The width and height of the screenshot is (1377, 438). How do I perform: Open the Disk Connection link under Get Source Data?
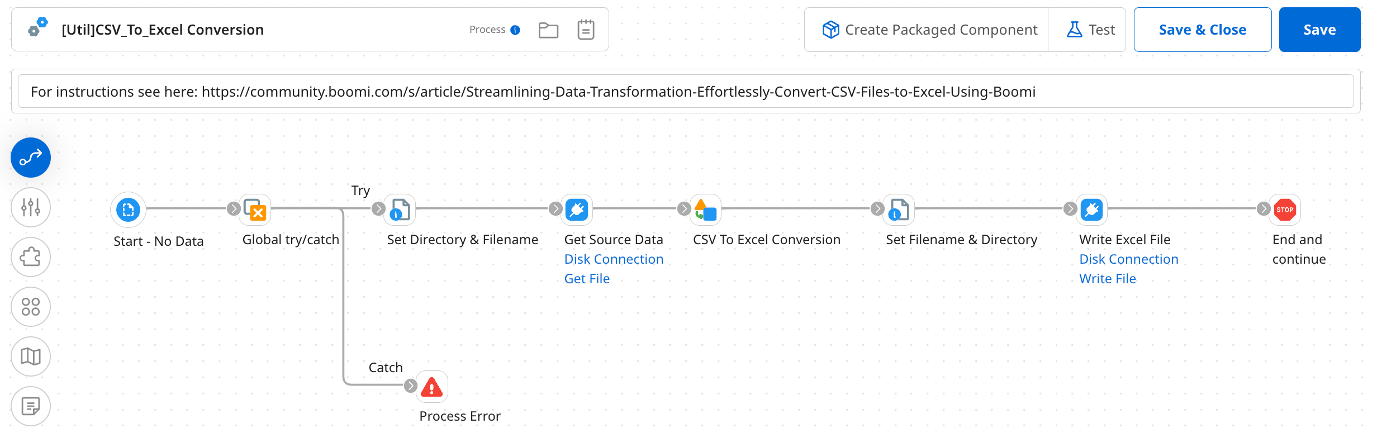click(614, 259)
